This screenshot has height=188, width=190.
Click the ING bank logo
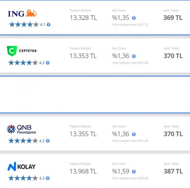(22, 13)
